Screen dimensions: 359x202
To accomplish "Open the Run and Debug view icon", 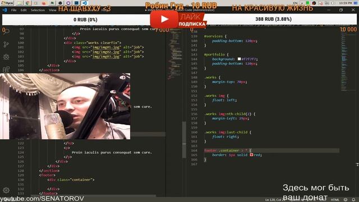I will (x=6, y=57).
